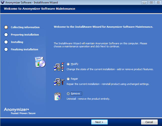Click the software box and CD icon
162x126 pixels.
point(40,62)
